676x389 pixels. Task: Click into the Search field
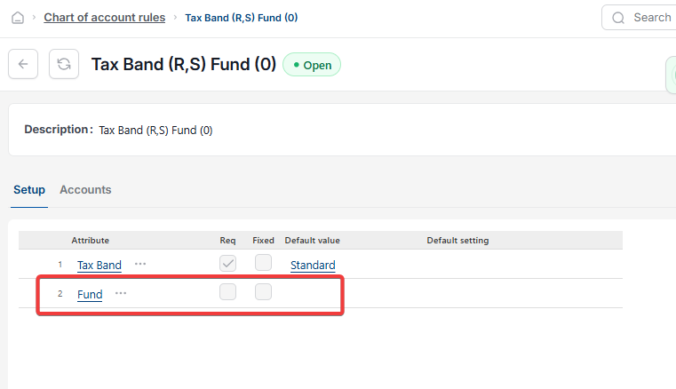[x=639, y=18]
